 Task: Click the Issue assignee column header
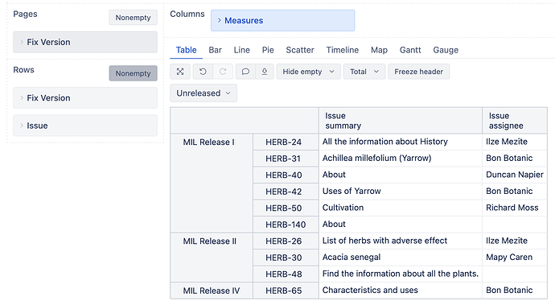(x=515, y=121)
